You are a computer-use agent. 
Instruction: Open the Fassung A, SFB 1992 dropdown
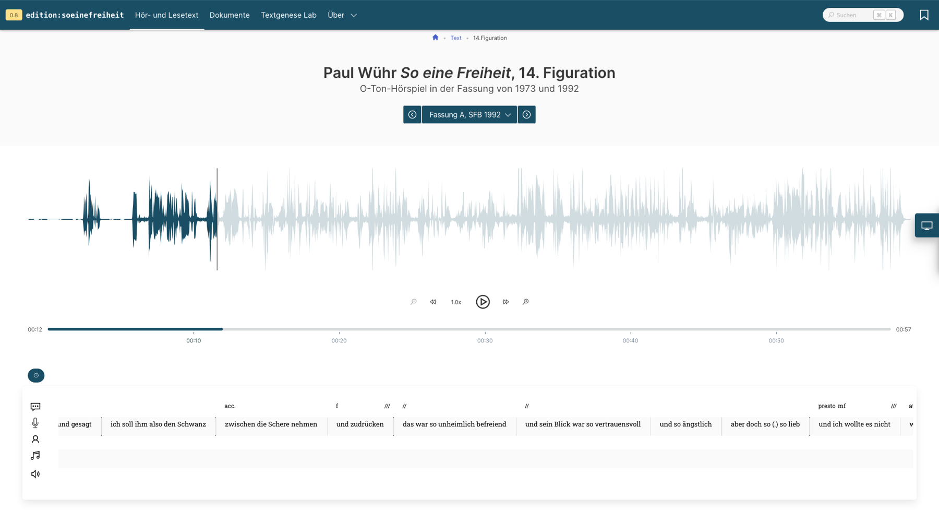click(469, 115)
